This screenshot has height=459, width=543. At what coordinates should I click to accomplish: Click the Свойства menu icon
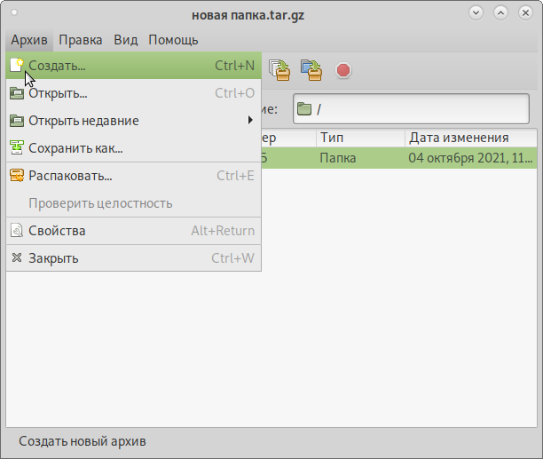[x=16, y=231]
